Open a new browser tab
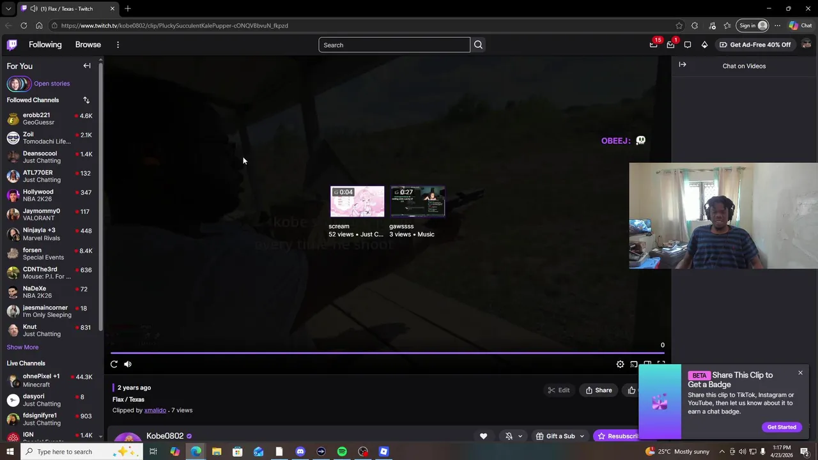 (x=128, y=8)
